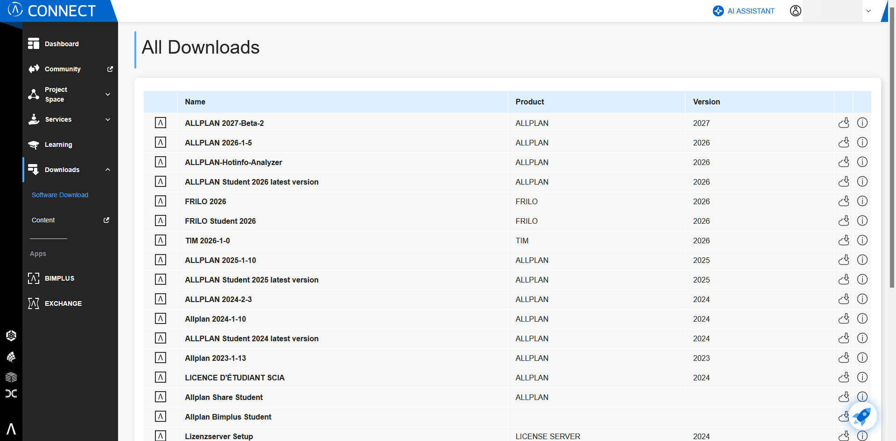The image size is (896, 441).
Task: Open the Learning section
Action: click(70, 145)
